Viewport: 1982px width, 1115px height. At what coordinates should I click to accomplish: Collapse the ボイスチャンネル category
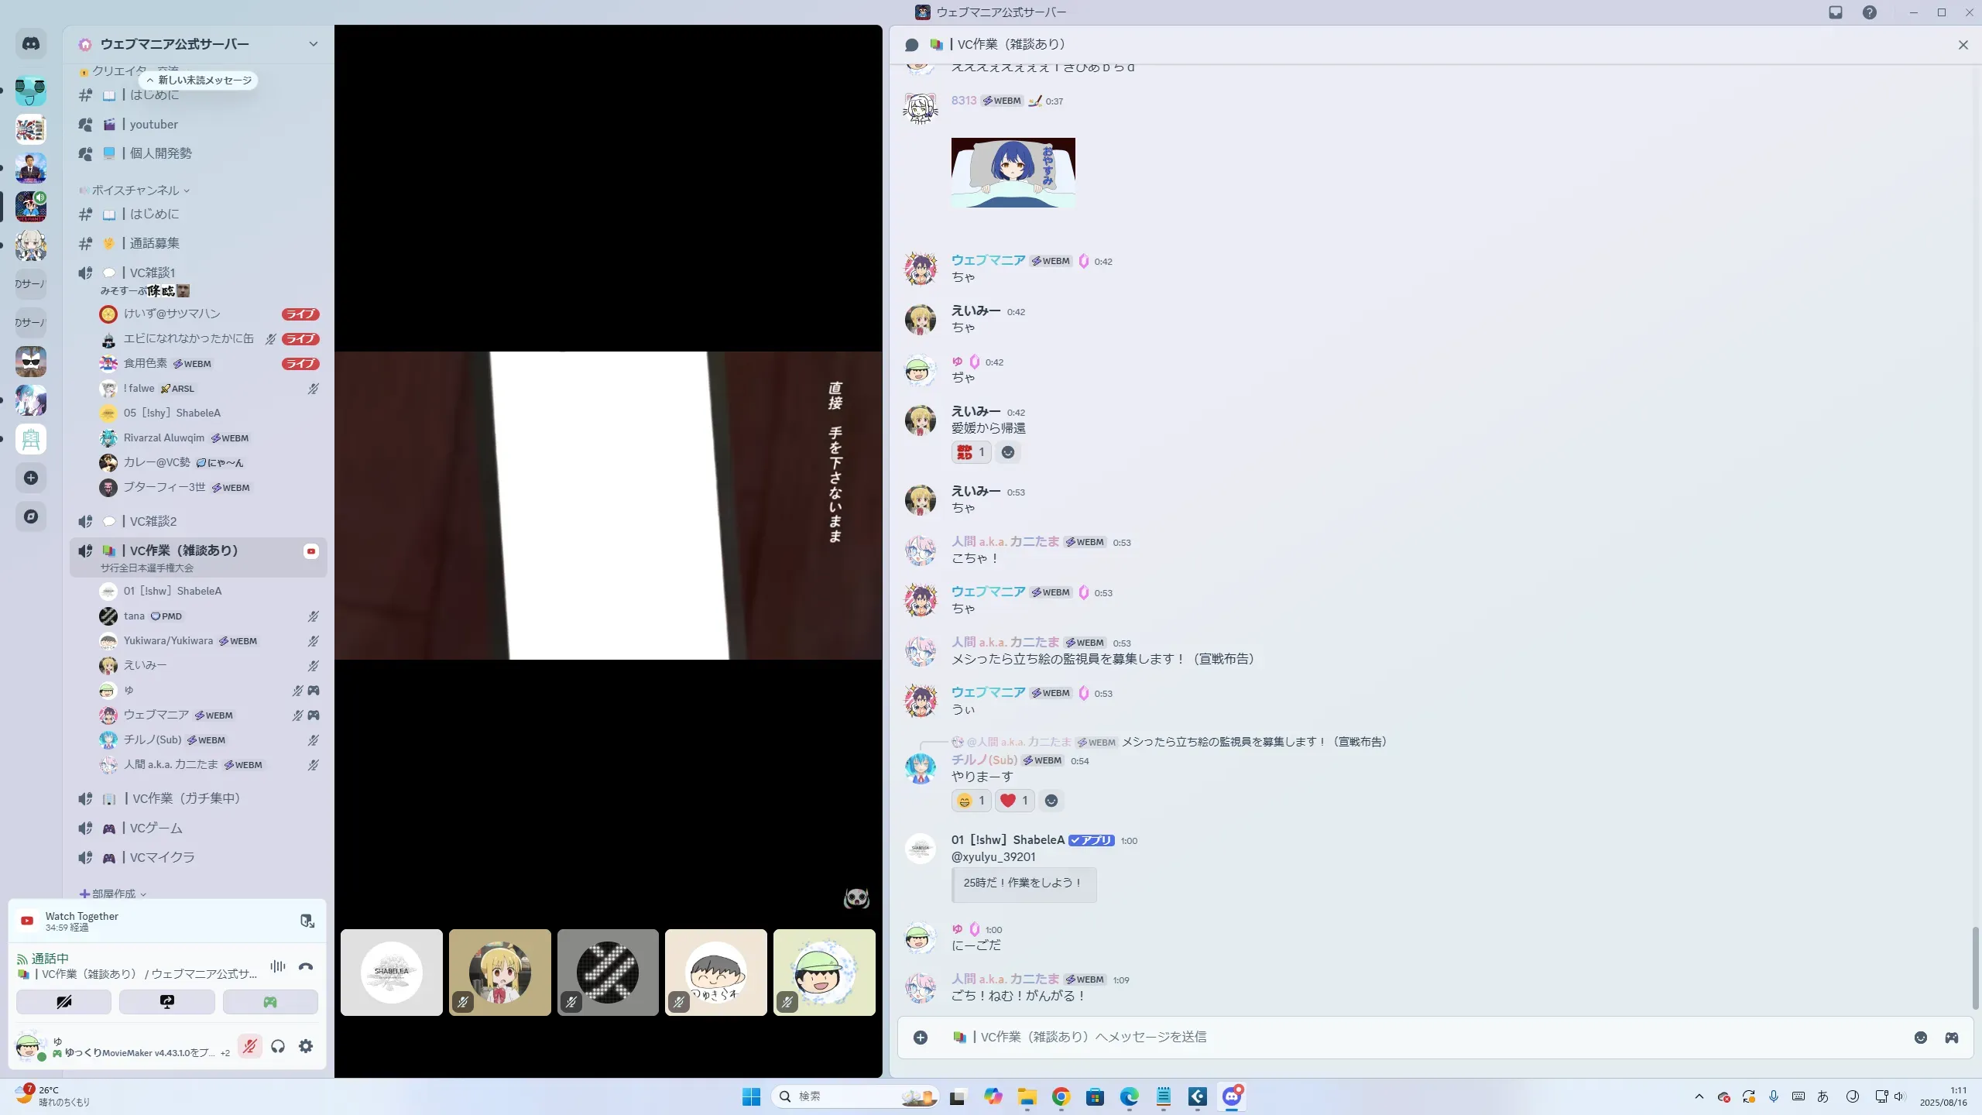(x=135, y=190)
